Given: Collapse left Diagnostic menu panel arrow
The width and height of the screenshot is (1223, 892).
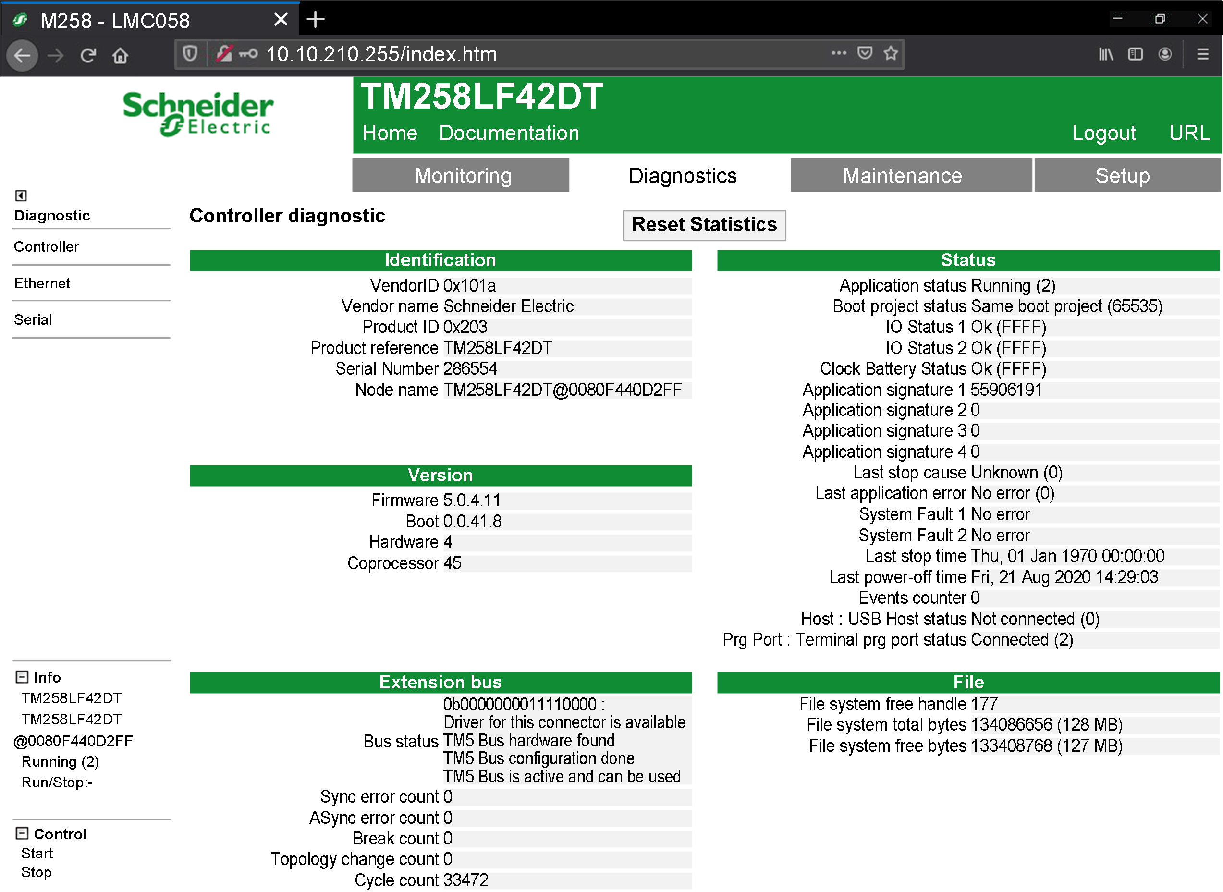Looking at the screenshot, I should click(x=21, y=196).
